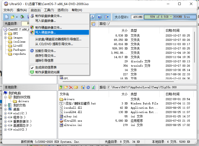Open the 操作(A) menu
The width and height of the screenshot is (199, 146).
(x=22, y=10)
